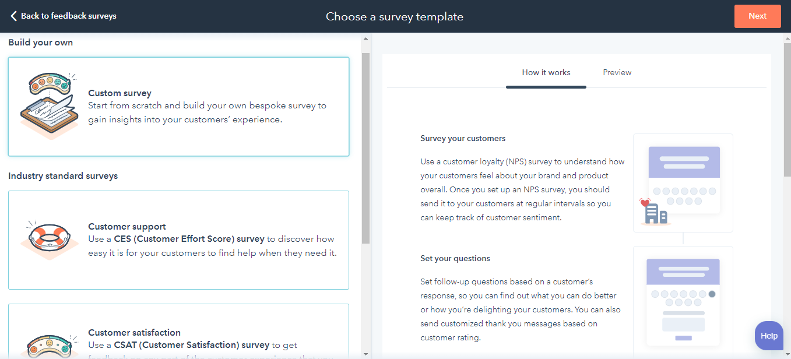Click the rating dots row in the first preview image
This screenshot has width=791, height=359.
[x=684, y=191]
